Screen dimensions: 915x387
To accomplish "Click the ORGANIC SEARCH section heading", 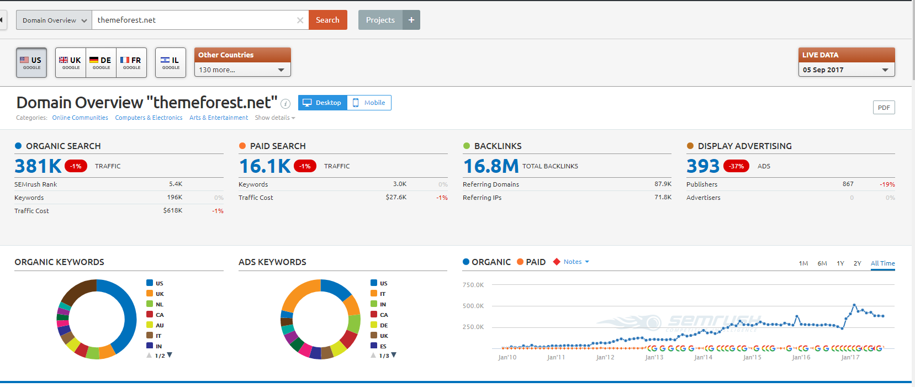I will [x=64, y=146].
